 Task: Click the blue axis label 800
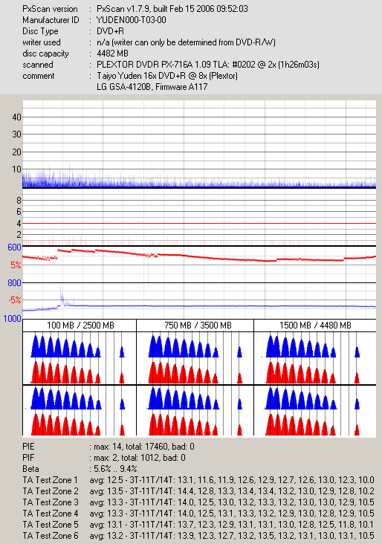(x=15, y=283)
